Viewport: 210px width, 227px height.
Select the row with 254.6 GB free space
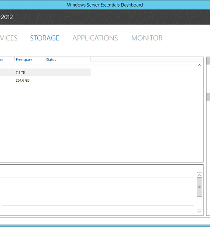pos(45,80)
